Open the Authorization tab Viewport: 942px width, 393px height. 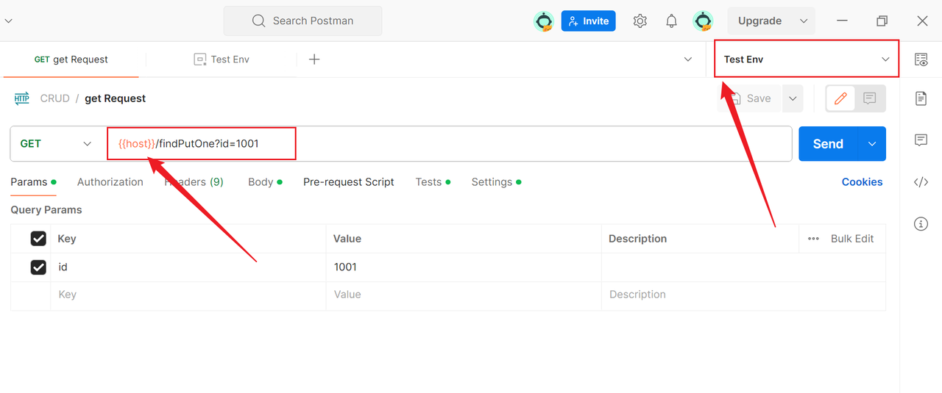coord(110,182)
